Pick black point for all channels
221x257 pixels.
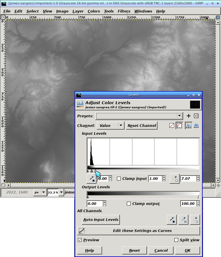[172, 220]
